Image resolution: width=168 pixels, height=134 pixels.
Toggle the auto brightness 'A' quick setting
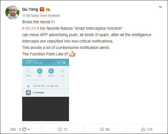pos(51,71)
